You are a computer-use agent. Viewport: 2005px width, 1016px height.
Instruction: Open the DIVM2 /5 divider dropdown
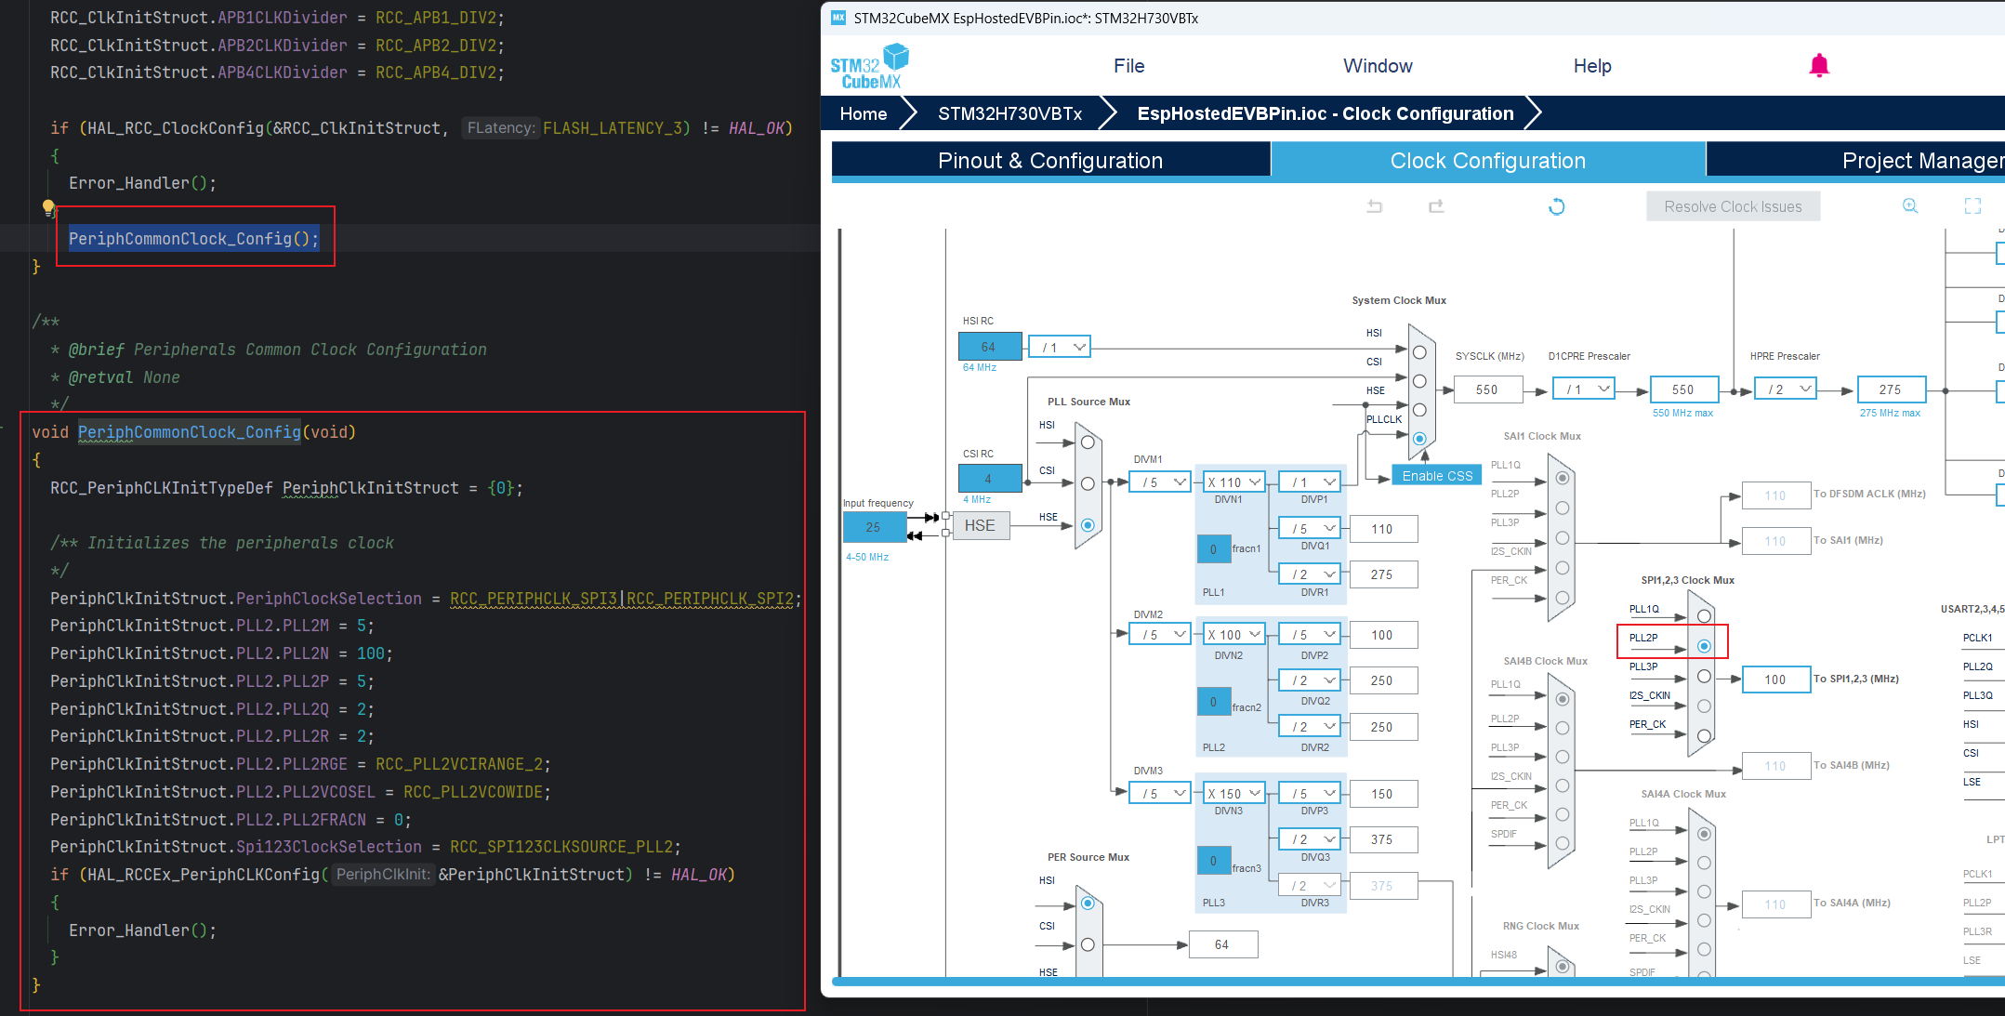pyautogui.click(x=1160, y=634)
